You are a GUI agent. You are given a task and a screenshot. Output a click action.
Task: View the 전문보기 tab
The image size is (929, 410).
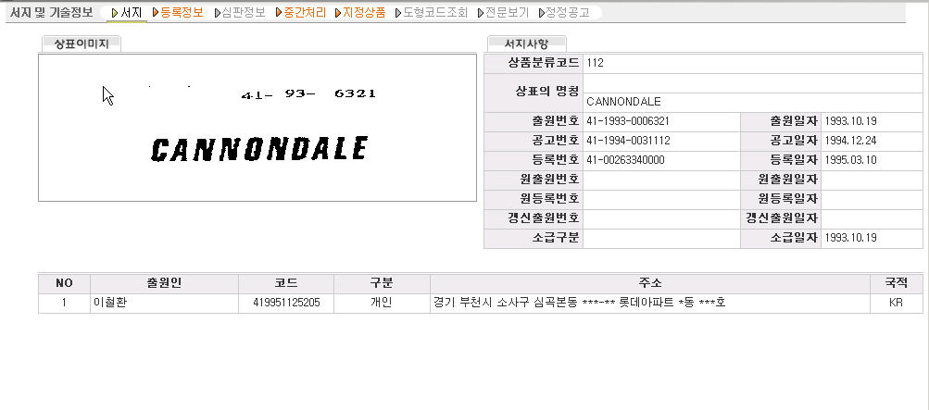click(x=507, y=12)
